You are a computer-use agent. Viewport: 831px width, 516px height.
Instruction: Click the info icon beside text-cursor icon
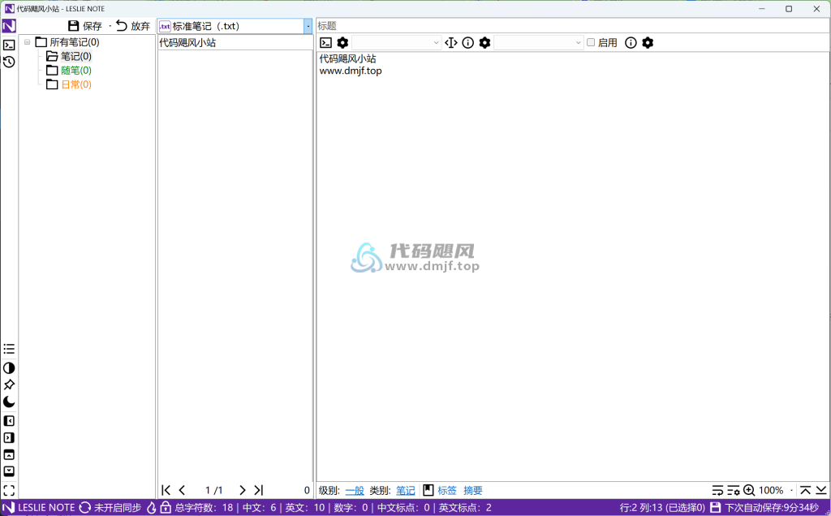[x=468, y=43]
